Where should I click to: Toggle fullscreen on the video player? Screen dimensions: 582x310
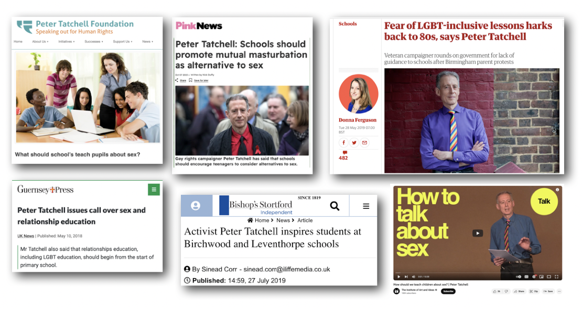tap(556, 276)
